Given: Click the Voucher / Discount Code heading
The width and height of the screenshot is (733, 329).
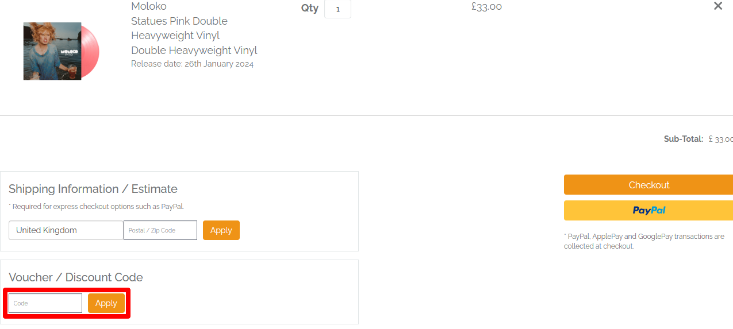Looking at the screenshot, I should tap(76, 277).
